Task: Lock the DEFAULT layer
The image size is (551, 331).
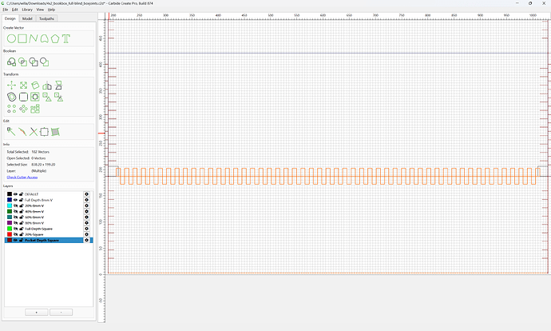Action: [21, 194]
